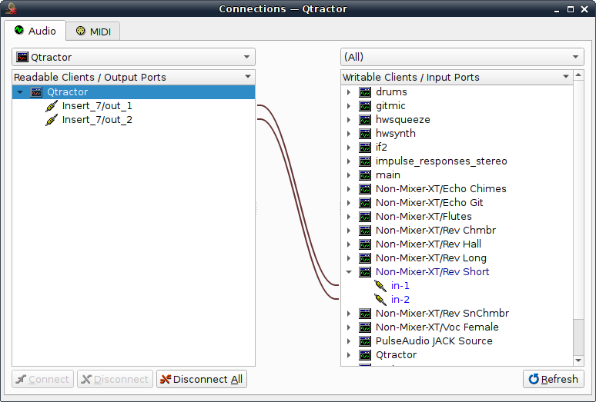Click the Rev Chmbr client icon
This screenshot has width=596, height=402.
coord(365,230)
